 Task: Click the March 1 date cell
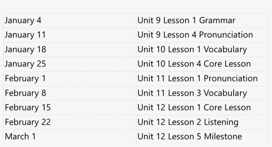click(x=20, y=136)
